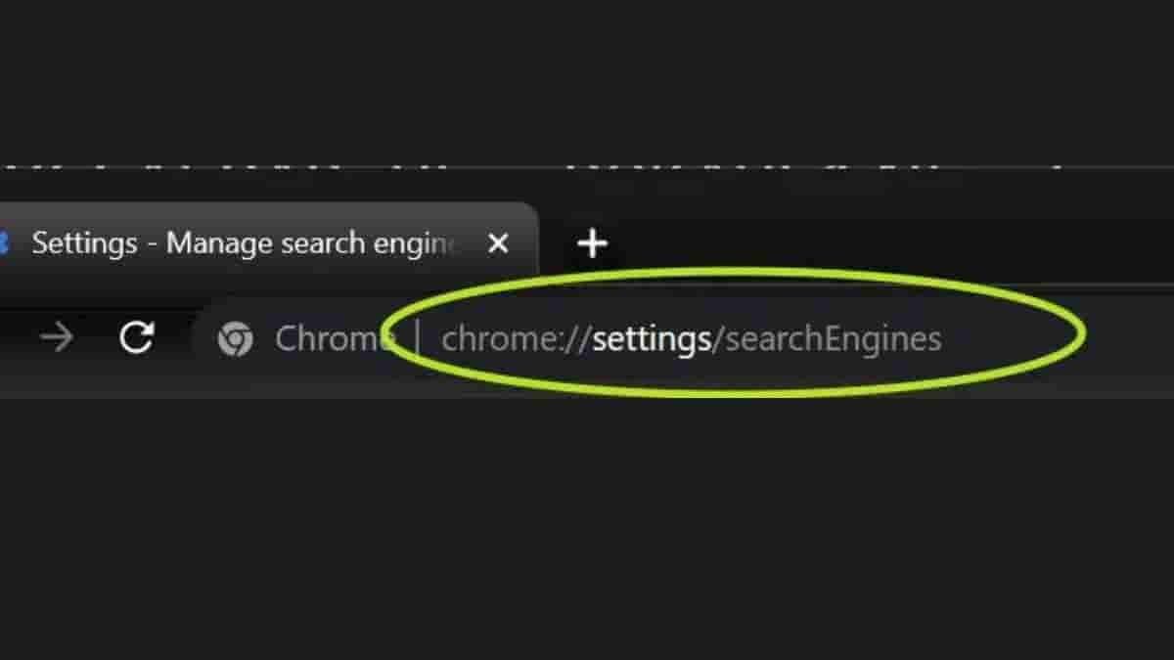Image resolution: width=1174 pixels, height=660 pixels.
Task: Click the blue Settings favicon on the tab
Action: (3, 242)
